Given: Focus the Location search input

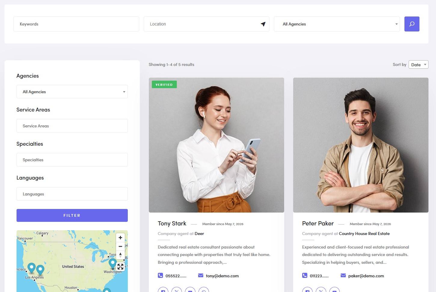Looking at the screenshot, I should [207, 24].
